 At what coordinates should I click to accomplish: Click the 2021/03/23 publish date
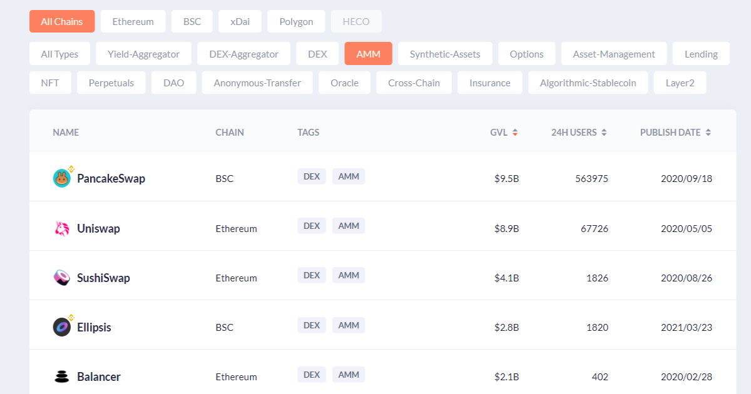[687, 327]
